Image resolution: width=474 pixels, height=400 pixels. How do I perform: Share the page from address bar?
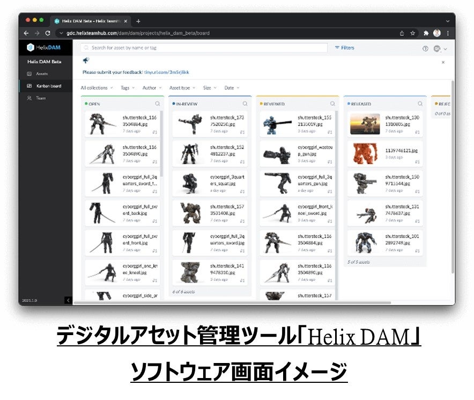(x=402, y=33)
